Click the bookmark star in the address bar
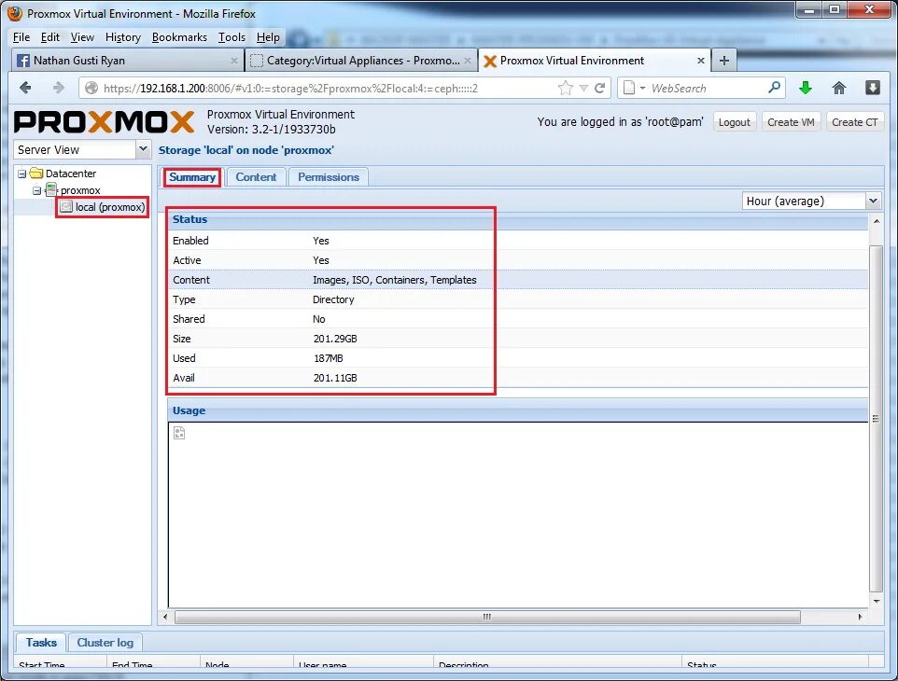The image size is (898, 681). tap(566, 88)
